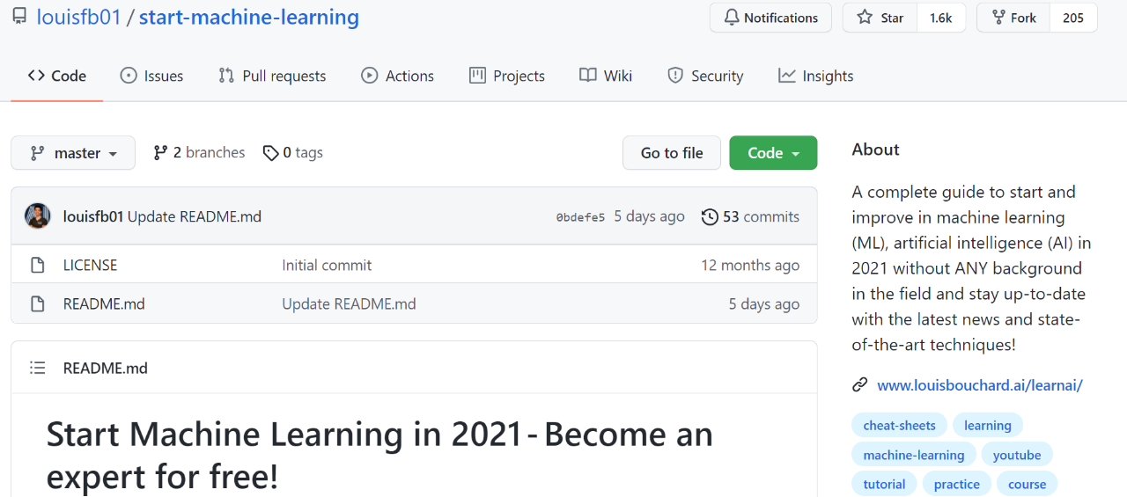Viewport: 1127px width, 497px height.
Task: Click the LICENSE file icon
Action: (x=38, y=265)
